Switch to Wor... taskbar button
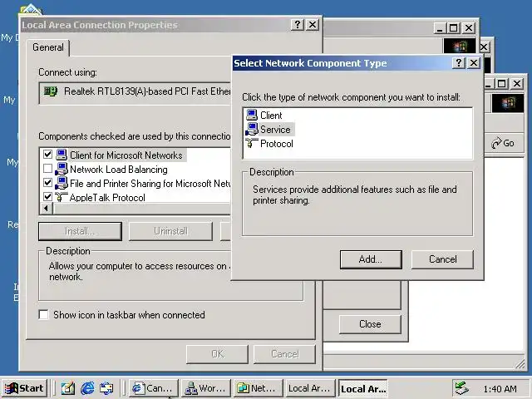This screenshot has height=399, width=532. [205, 388]
